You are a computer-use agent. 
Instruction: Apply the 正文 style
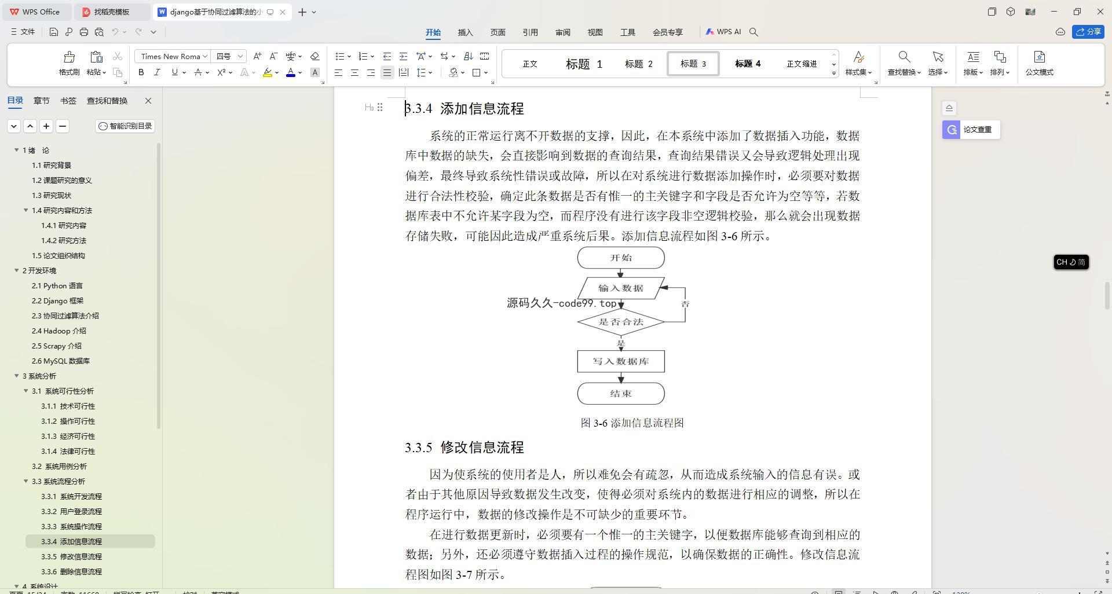pos(530,64)
